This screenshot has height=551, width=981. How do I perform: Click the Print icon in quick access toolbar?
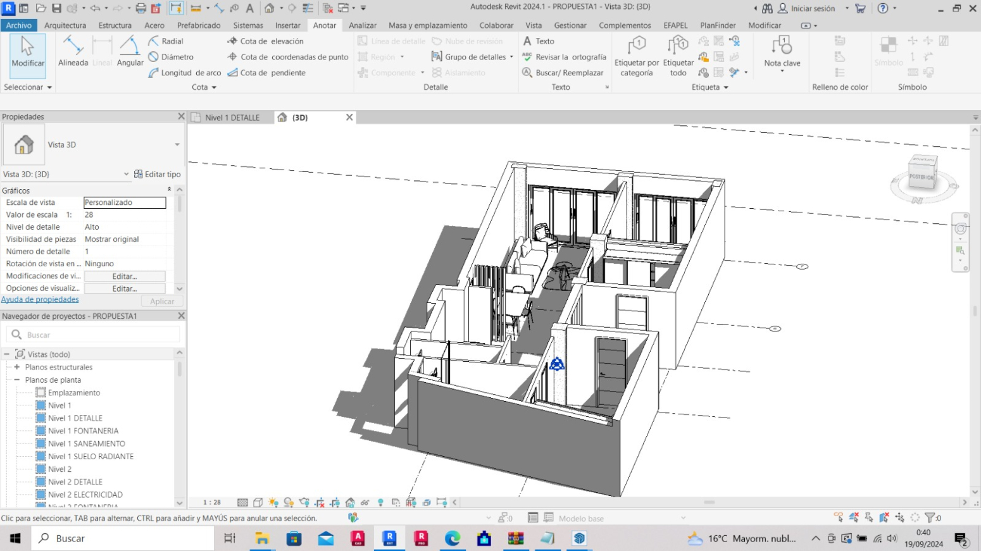point(141,8)
